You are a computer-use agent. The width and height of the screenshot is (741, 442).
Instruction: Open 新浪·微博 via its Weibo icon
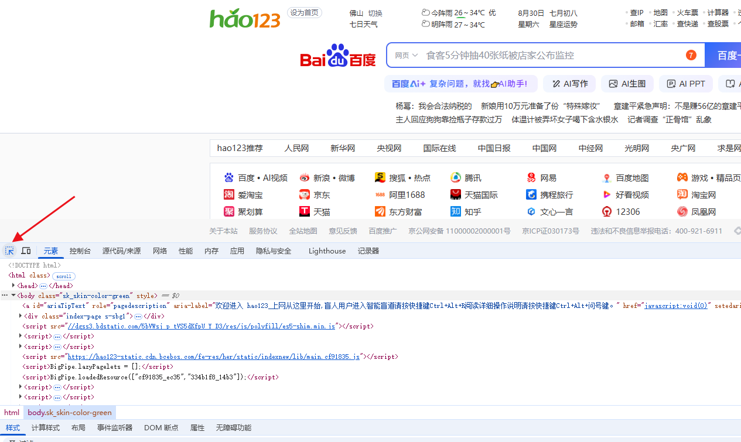(x=304, y=178)
